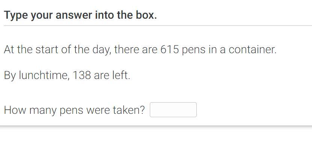Viewport: 312px width, 152px height.
Task: Click the number 615 in the question
Action: [x=170, y=50]
